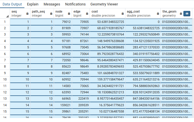
Task: Click lock icon in seq column header
Action: (x=27, y=13)
